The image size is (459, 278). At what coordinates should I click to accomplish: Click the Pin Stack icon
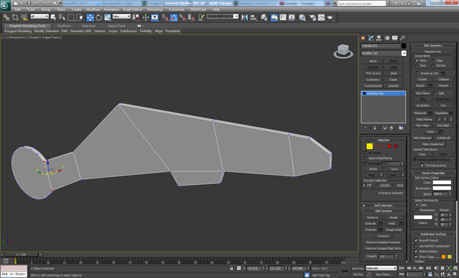[x=366, y=128]
